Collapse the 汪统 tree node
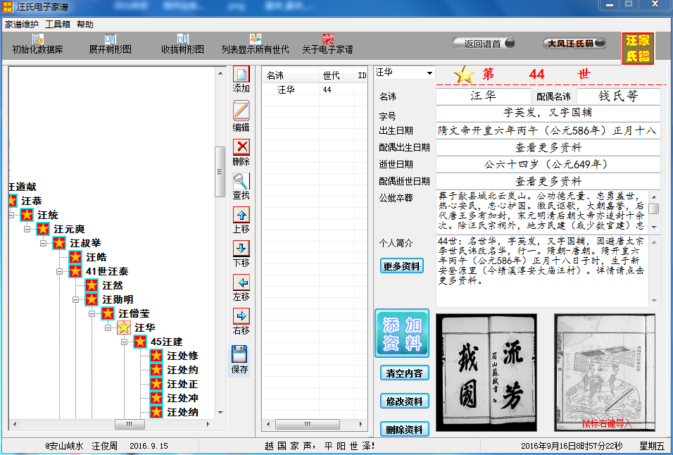The image size is (673, 455). coord(12,215)
